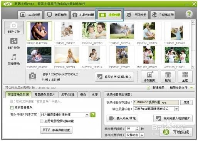Click green help icon beside sync dropdown
This screenshot has height=141, width=198.
point(93,114)
